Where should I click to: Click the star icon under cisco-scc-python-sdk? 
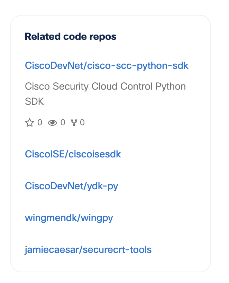29,122
